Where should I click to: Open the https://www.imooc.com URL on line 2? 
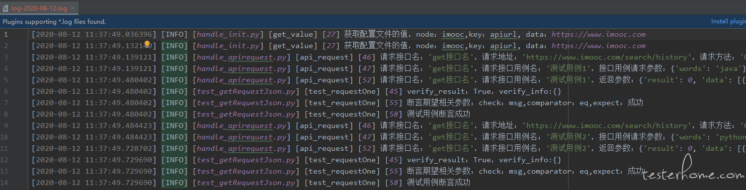pyautogui.click(x=598, y=46)
